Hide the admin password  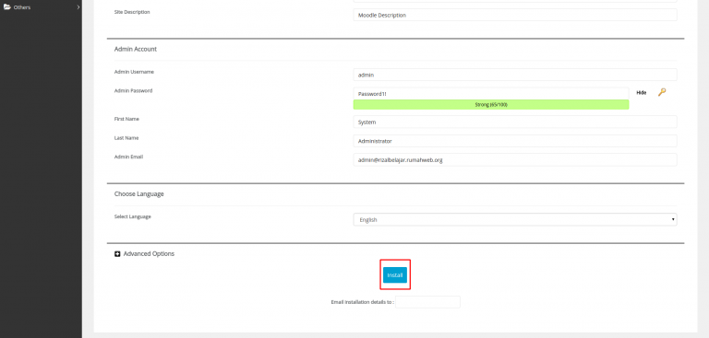(642, 92)
